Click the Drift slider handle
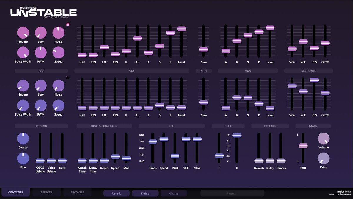This screenshot has width=353, height=199. [x=62, y=161]
